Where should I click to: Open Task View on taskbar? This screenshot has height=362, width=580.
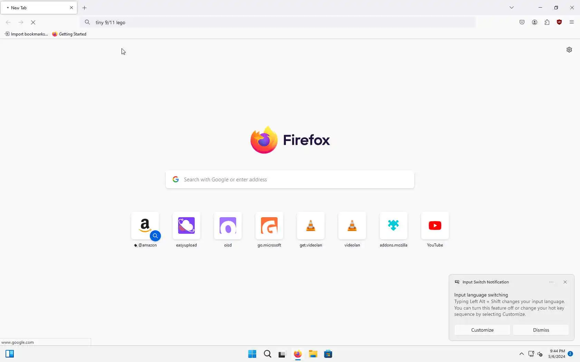point(283,354)
